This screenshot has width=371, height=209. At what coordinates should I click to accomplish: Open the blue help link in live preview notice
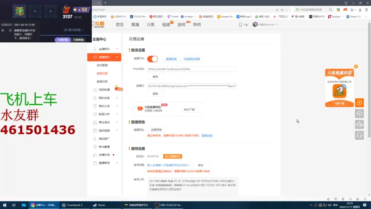[x=207, y=136]
